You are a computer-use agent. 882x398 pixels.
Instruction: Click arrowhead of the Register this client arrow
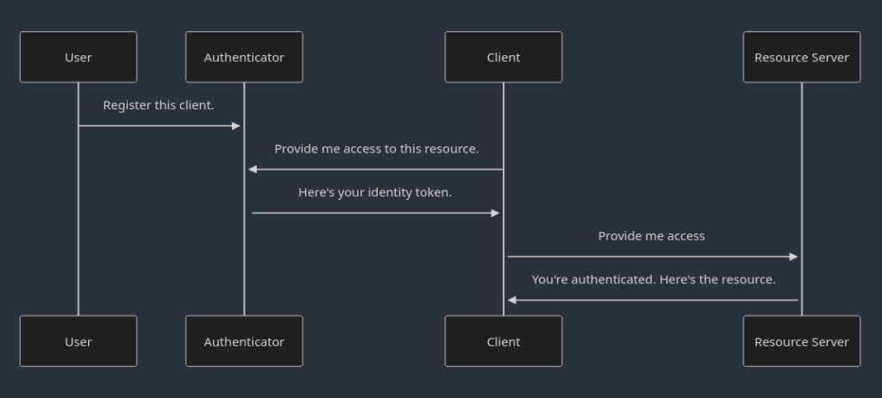[x=236, y=126]
